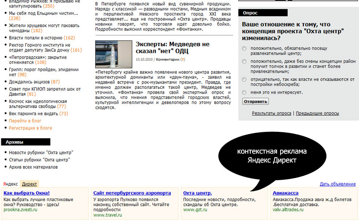Follow the orange 'Перейти в блог' link
Viewport: 359px width, 222px height.
point(25,121)
